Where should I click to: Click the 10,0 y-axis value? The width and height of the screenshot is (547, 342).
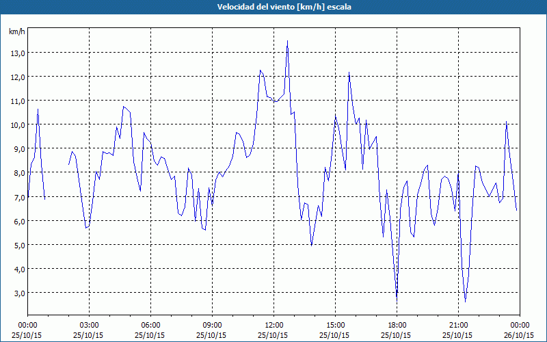(x=18, y=125)
